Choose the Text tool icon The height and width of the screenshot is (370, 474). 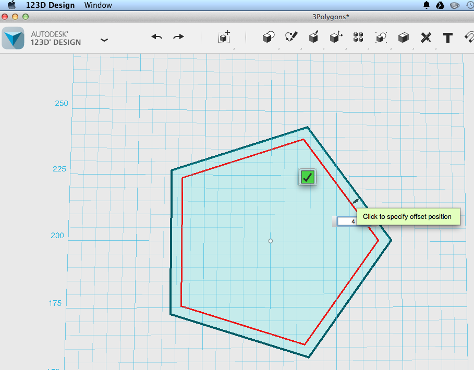[448, 38]
